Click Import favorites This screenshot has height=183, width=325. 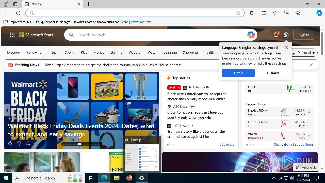point(17,22)
